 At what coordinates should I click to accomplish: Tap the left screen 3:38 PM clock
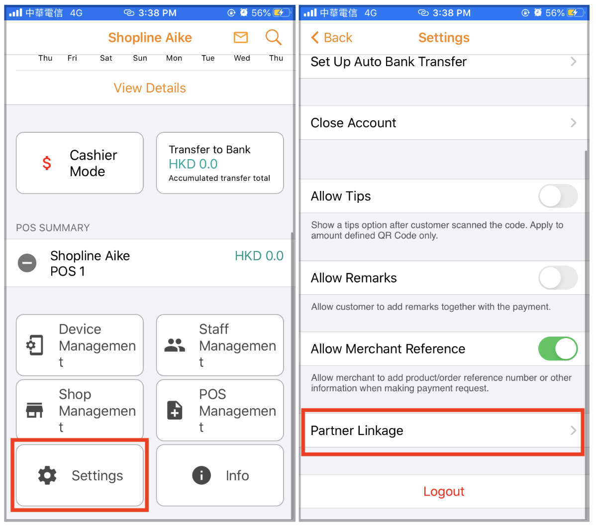(157, 13)
